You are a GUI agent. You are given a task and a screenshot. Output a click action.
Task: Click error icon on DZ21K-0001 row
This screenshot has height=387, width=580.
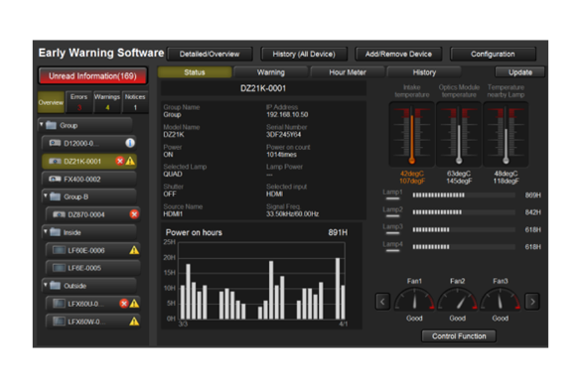pyautogui.click(x=119, y=161)
